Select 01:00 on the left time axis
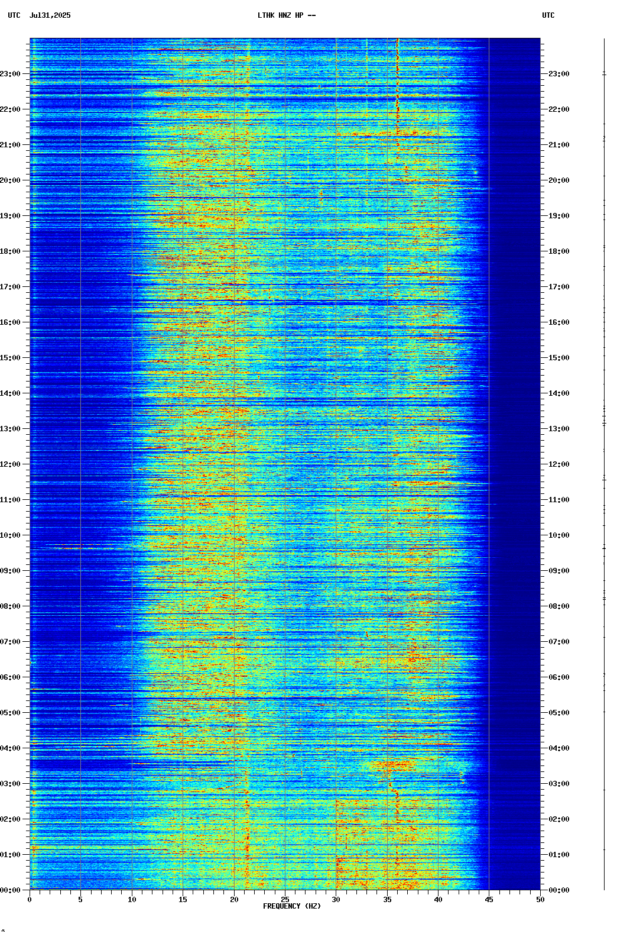 click(x=10, y=855)
